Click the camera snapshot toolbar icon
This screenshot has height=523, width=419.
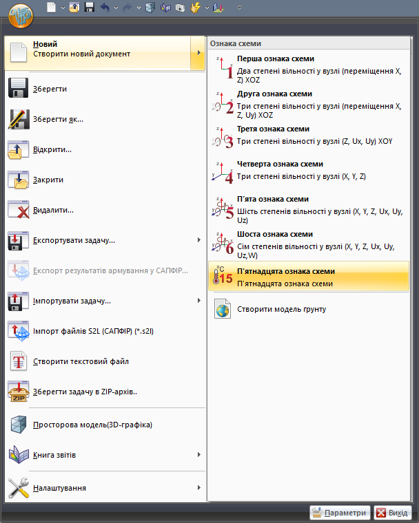pos(180,8)
